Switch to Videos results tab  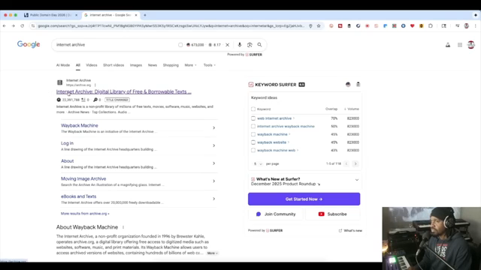(92, 65)
